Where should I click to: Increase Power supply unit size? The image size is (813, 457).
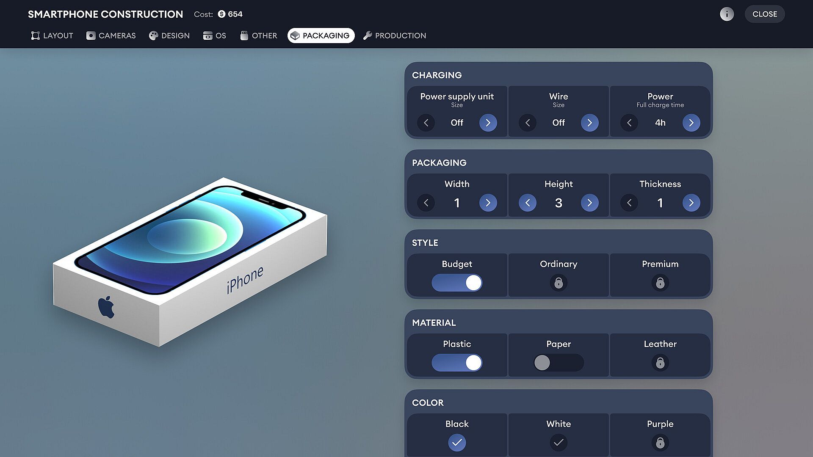(x=488, y=123)
